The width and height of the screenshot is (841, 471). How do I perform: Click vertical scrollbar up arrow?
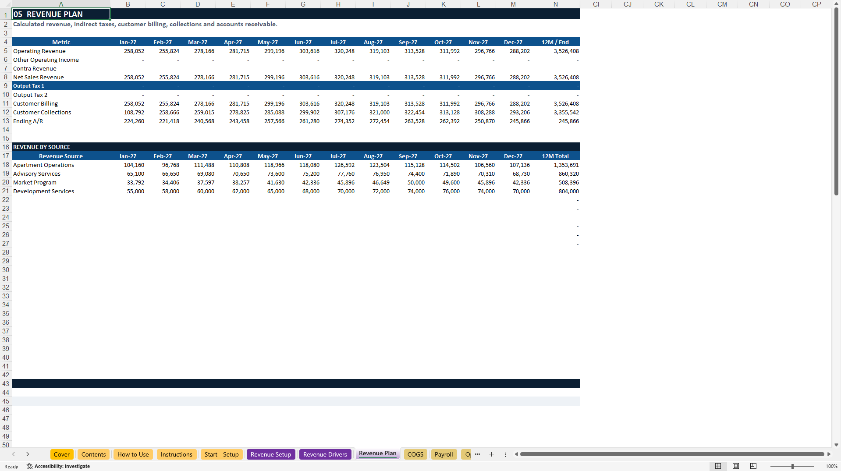(836, 4)
